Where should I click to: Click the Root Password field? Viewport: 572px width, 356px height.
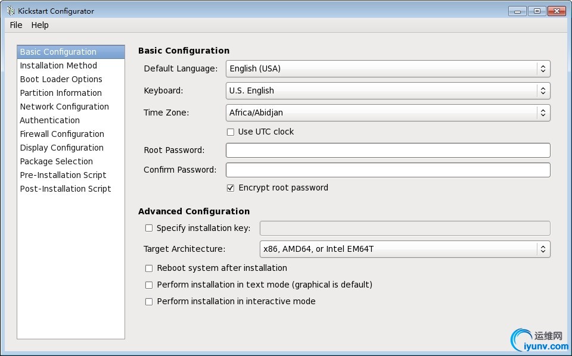[388, 151]
